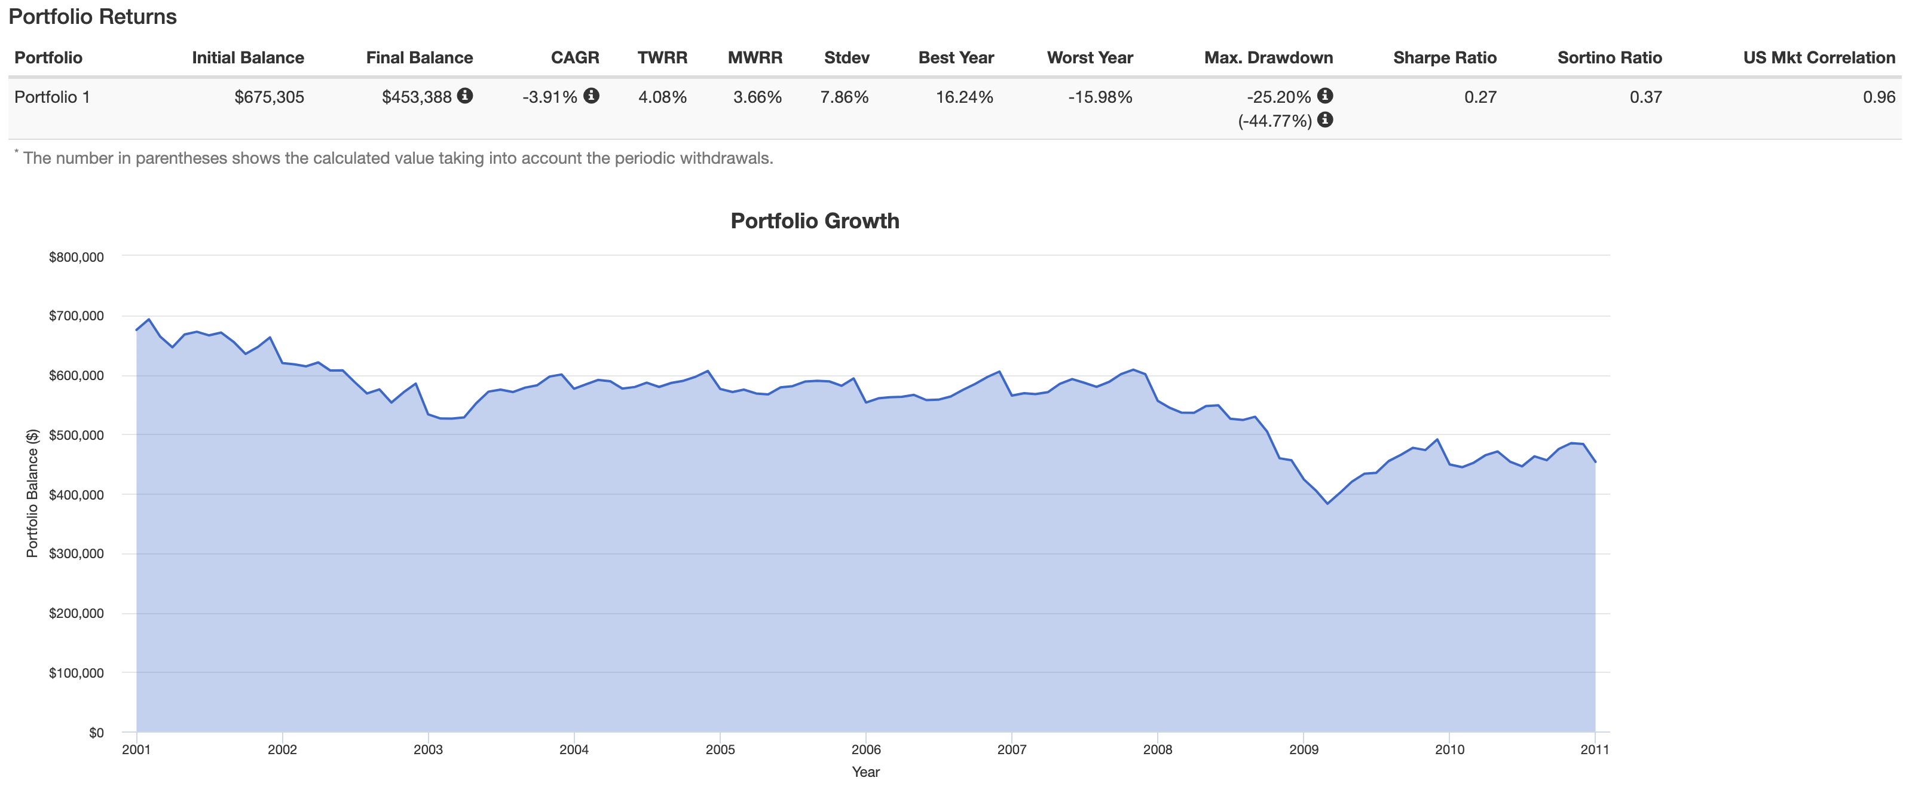
Task: Click the $800,000 y-axis label
Action: 77,257
